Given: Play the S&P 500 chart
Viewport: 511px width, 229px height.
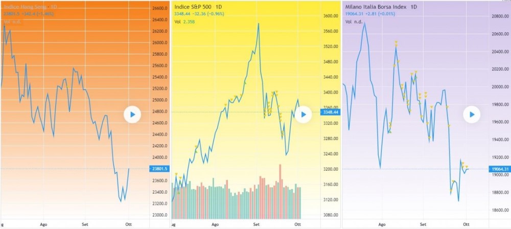Looking at the screenshot, I should click(x=303, y=114).
